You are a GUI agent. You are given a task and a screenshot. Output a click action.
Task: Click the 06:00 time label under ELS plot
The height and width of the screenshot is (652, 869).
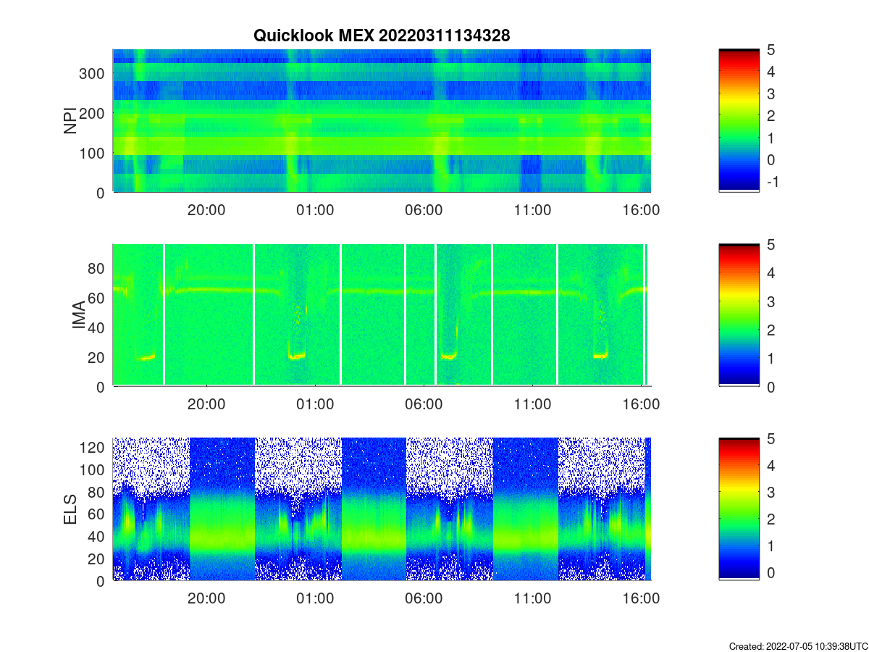click(x=424, y=598)
